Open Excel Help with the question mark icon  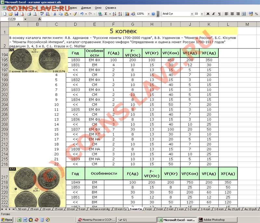click(x=153, y=14)
